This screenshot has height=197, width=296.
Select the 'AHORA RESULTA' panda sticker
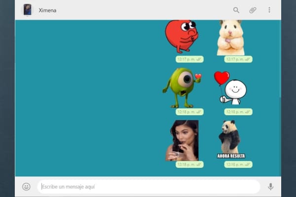click(231, 139)
